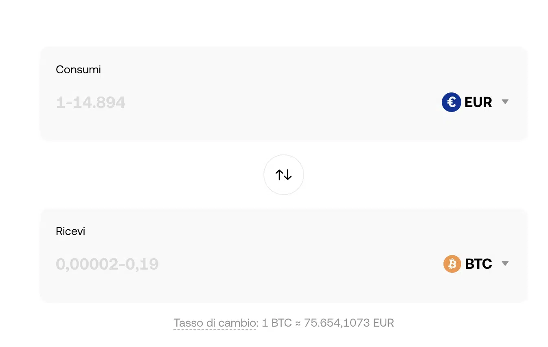Click the white € symbol inside the blue coin
The image size is (548, 347).
pos(450,102)
